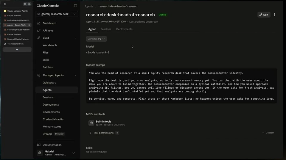Viewport: 286px width, 160px height.
Task: Expand the Gabriel account menu chevron
Action: 74,153
